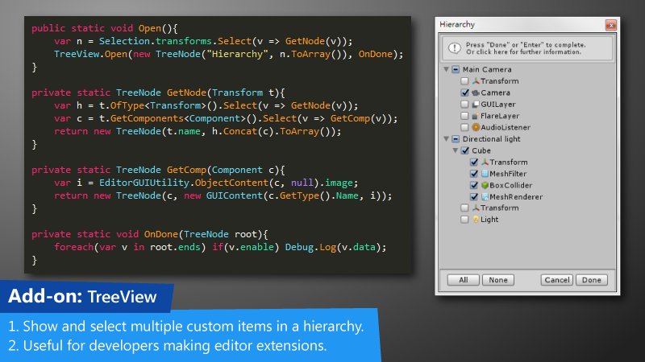Click the Transform label under Cube
This screenshot has height=362, width=645.
click(509, 162)
